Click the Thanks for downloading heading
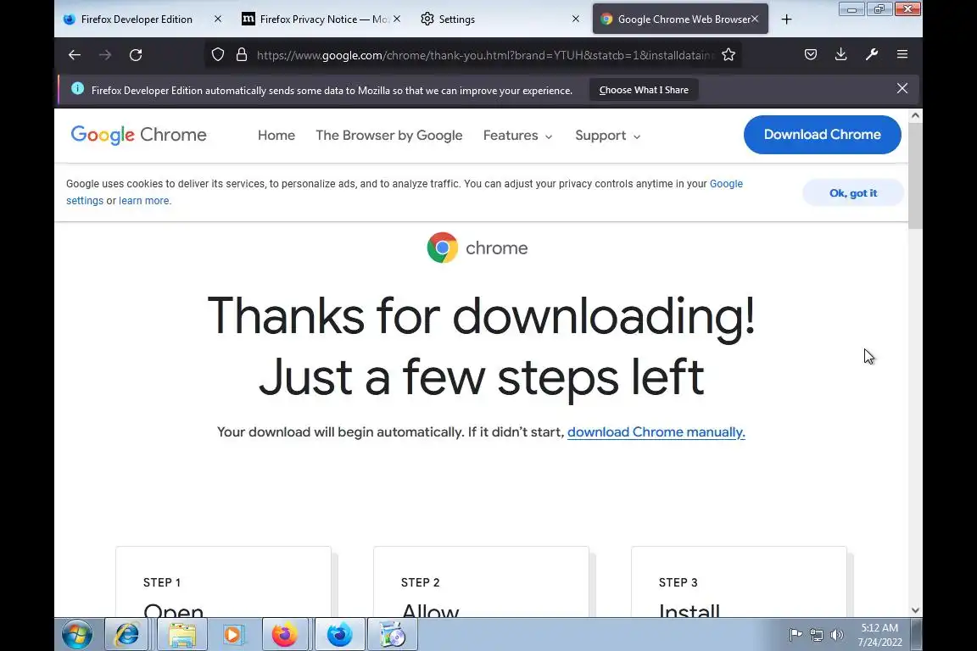This screenshot has width=977, height=651. (x=481, y=346)
